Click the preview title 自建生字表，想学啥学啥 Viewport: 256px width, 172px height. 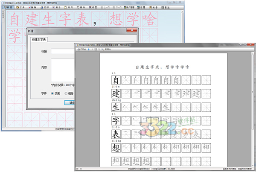(163, 67)
